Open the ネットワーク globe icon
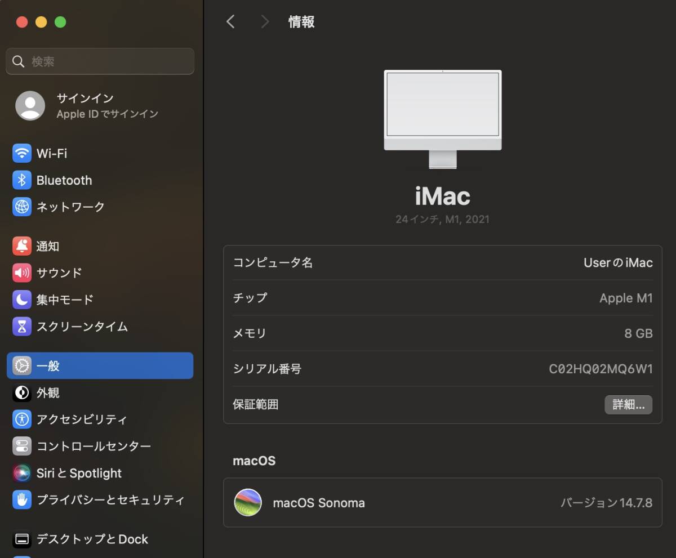The height and width of the screenshot is (558, 676). click(x=22, y=207)
